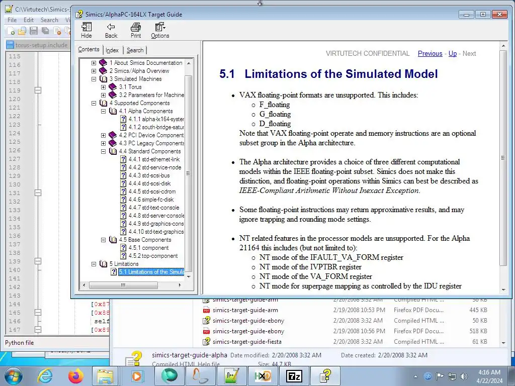Select topic 4.1.1 alpha-lx164-system
The image size is (515, 386).
(156, 119)
